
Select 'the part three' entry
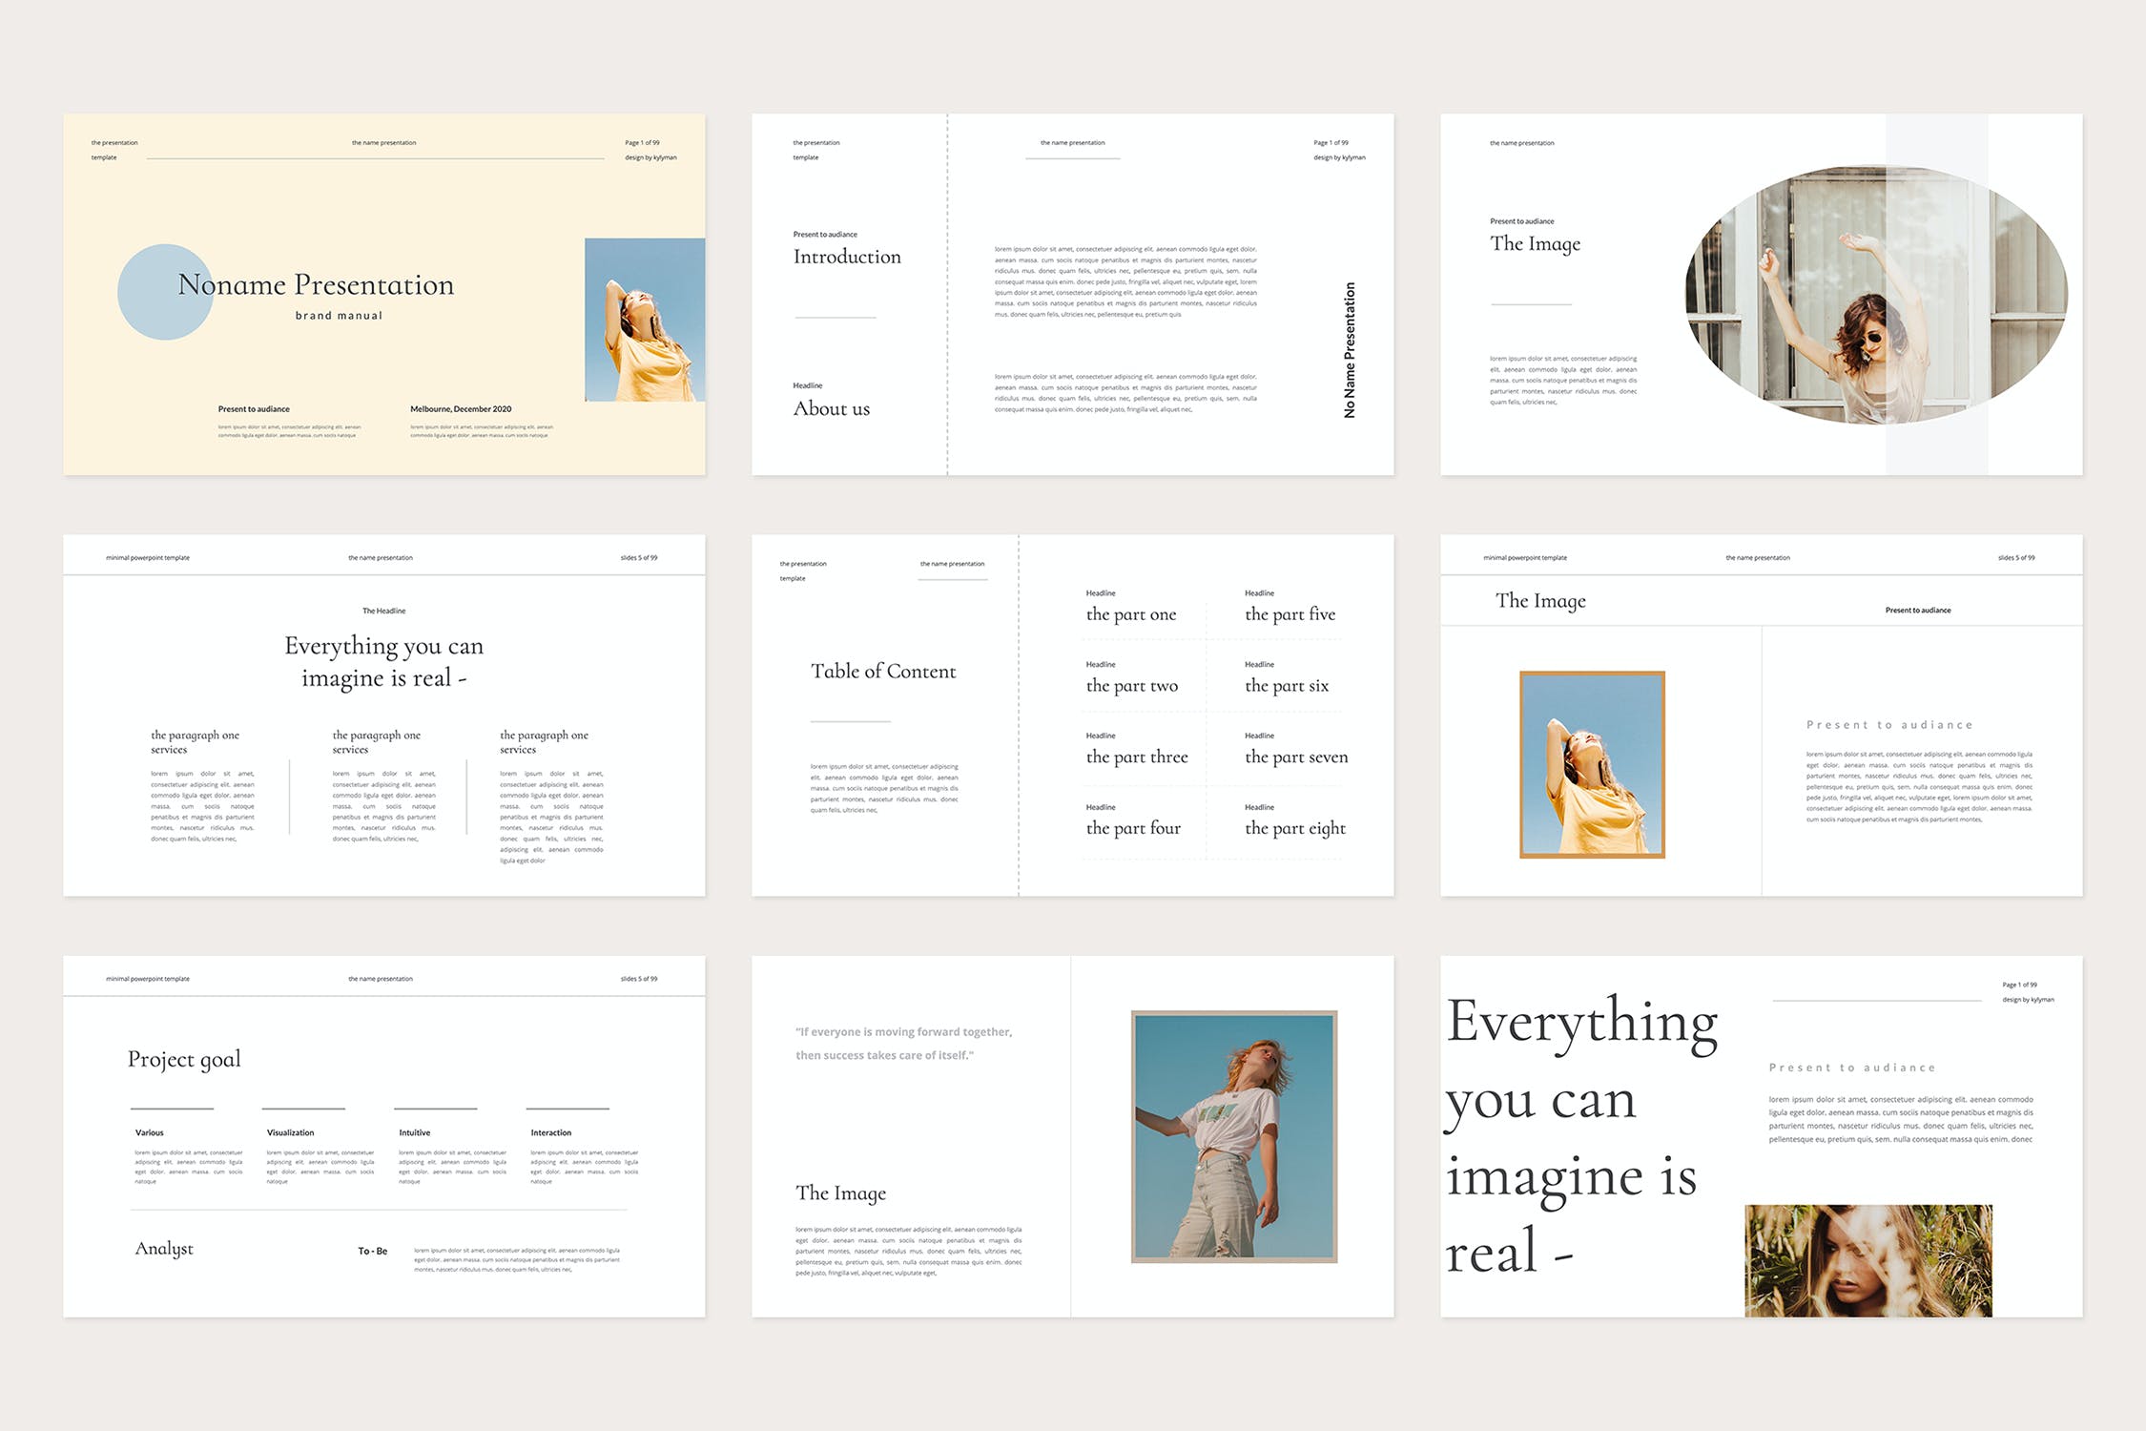(x=1136, y=757)
